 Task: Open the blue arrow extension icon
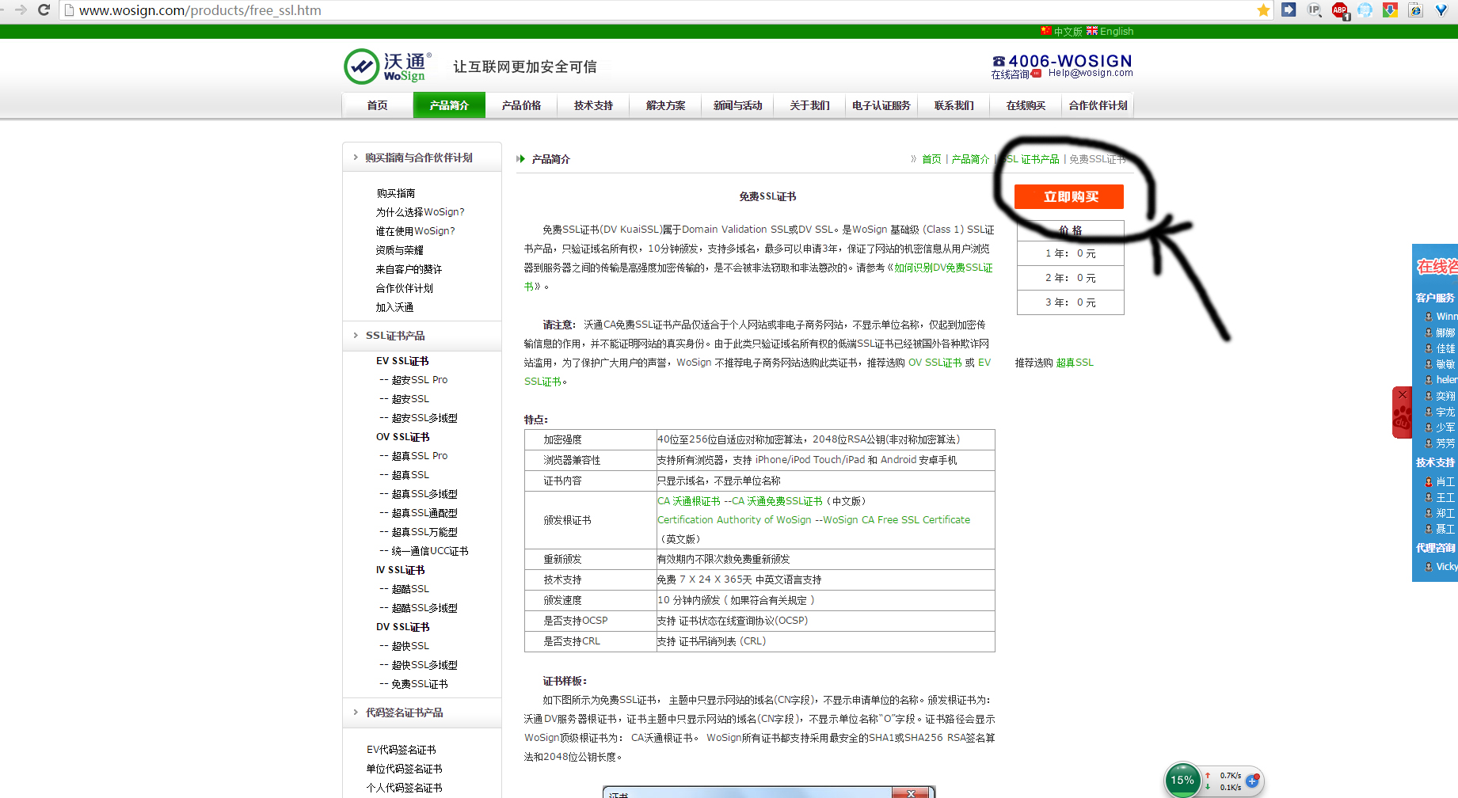[x=1289, y=10]
